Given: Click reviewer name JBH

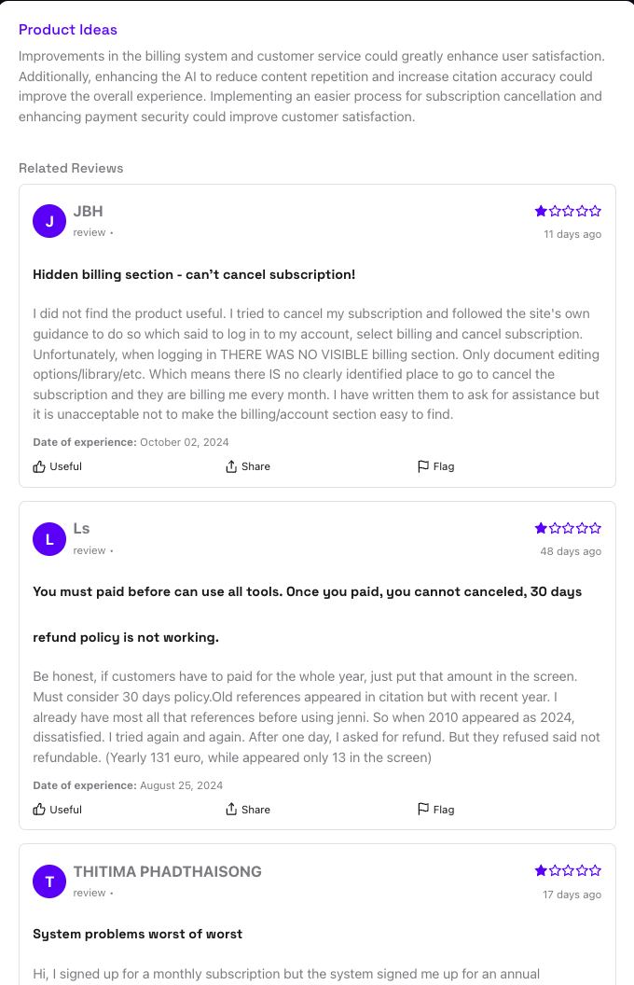Looking at the screenshot, I should [x=88, y=211].
